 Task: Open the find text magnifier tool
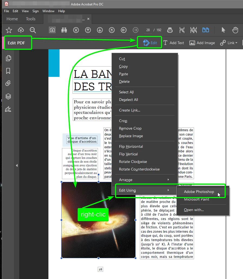(33, 30)
